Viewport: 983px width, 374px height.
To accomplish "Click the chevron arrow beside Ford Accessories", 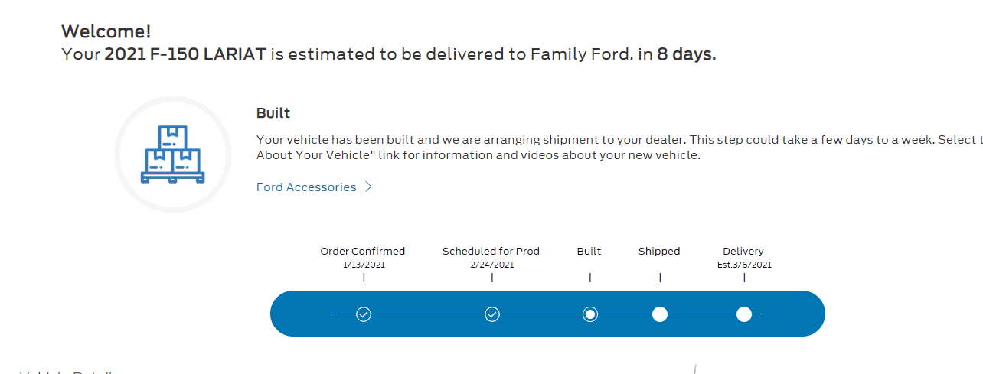I will click(x=368, y=187).
